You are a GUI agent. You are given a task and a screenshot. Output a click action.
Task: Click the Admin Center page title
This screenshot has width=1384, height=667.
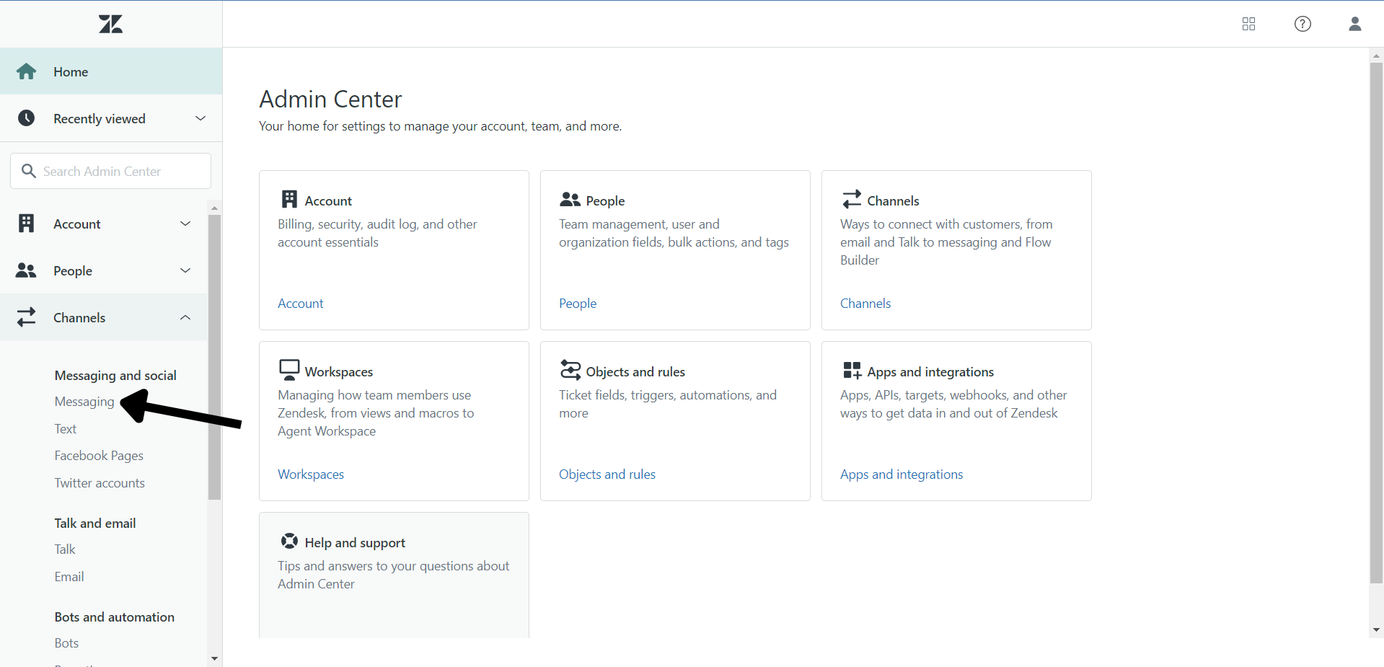pyautogui.click(x=330, y=99)
